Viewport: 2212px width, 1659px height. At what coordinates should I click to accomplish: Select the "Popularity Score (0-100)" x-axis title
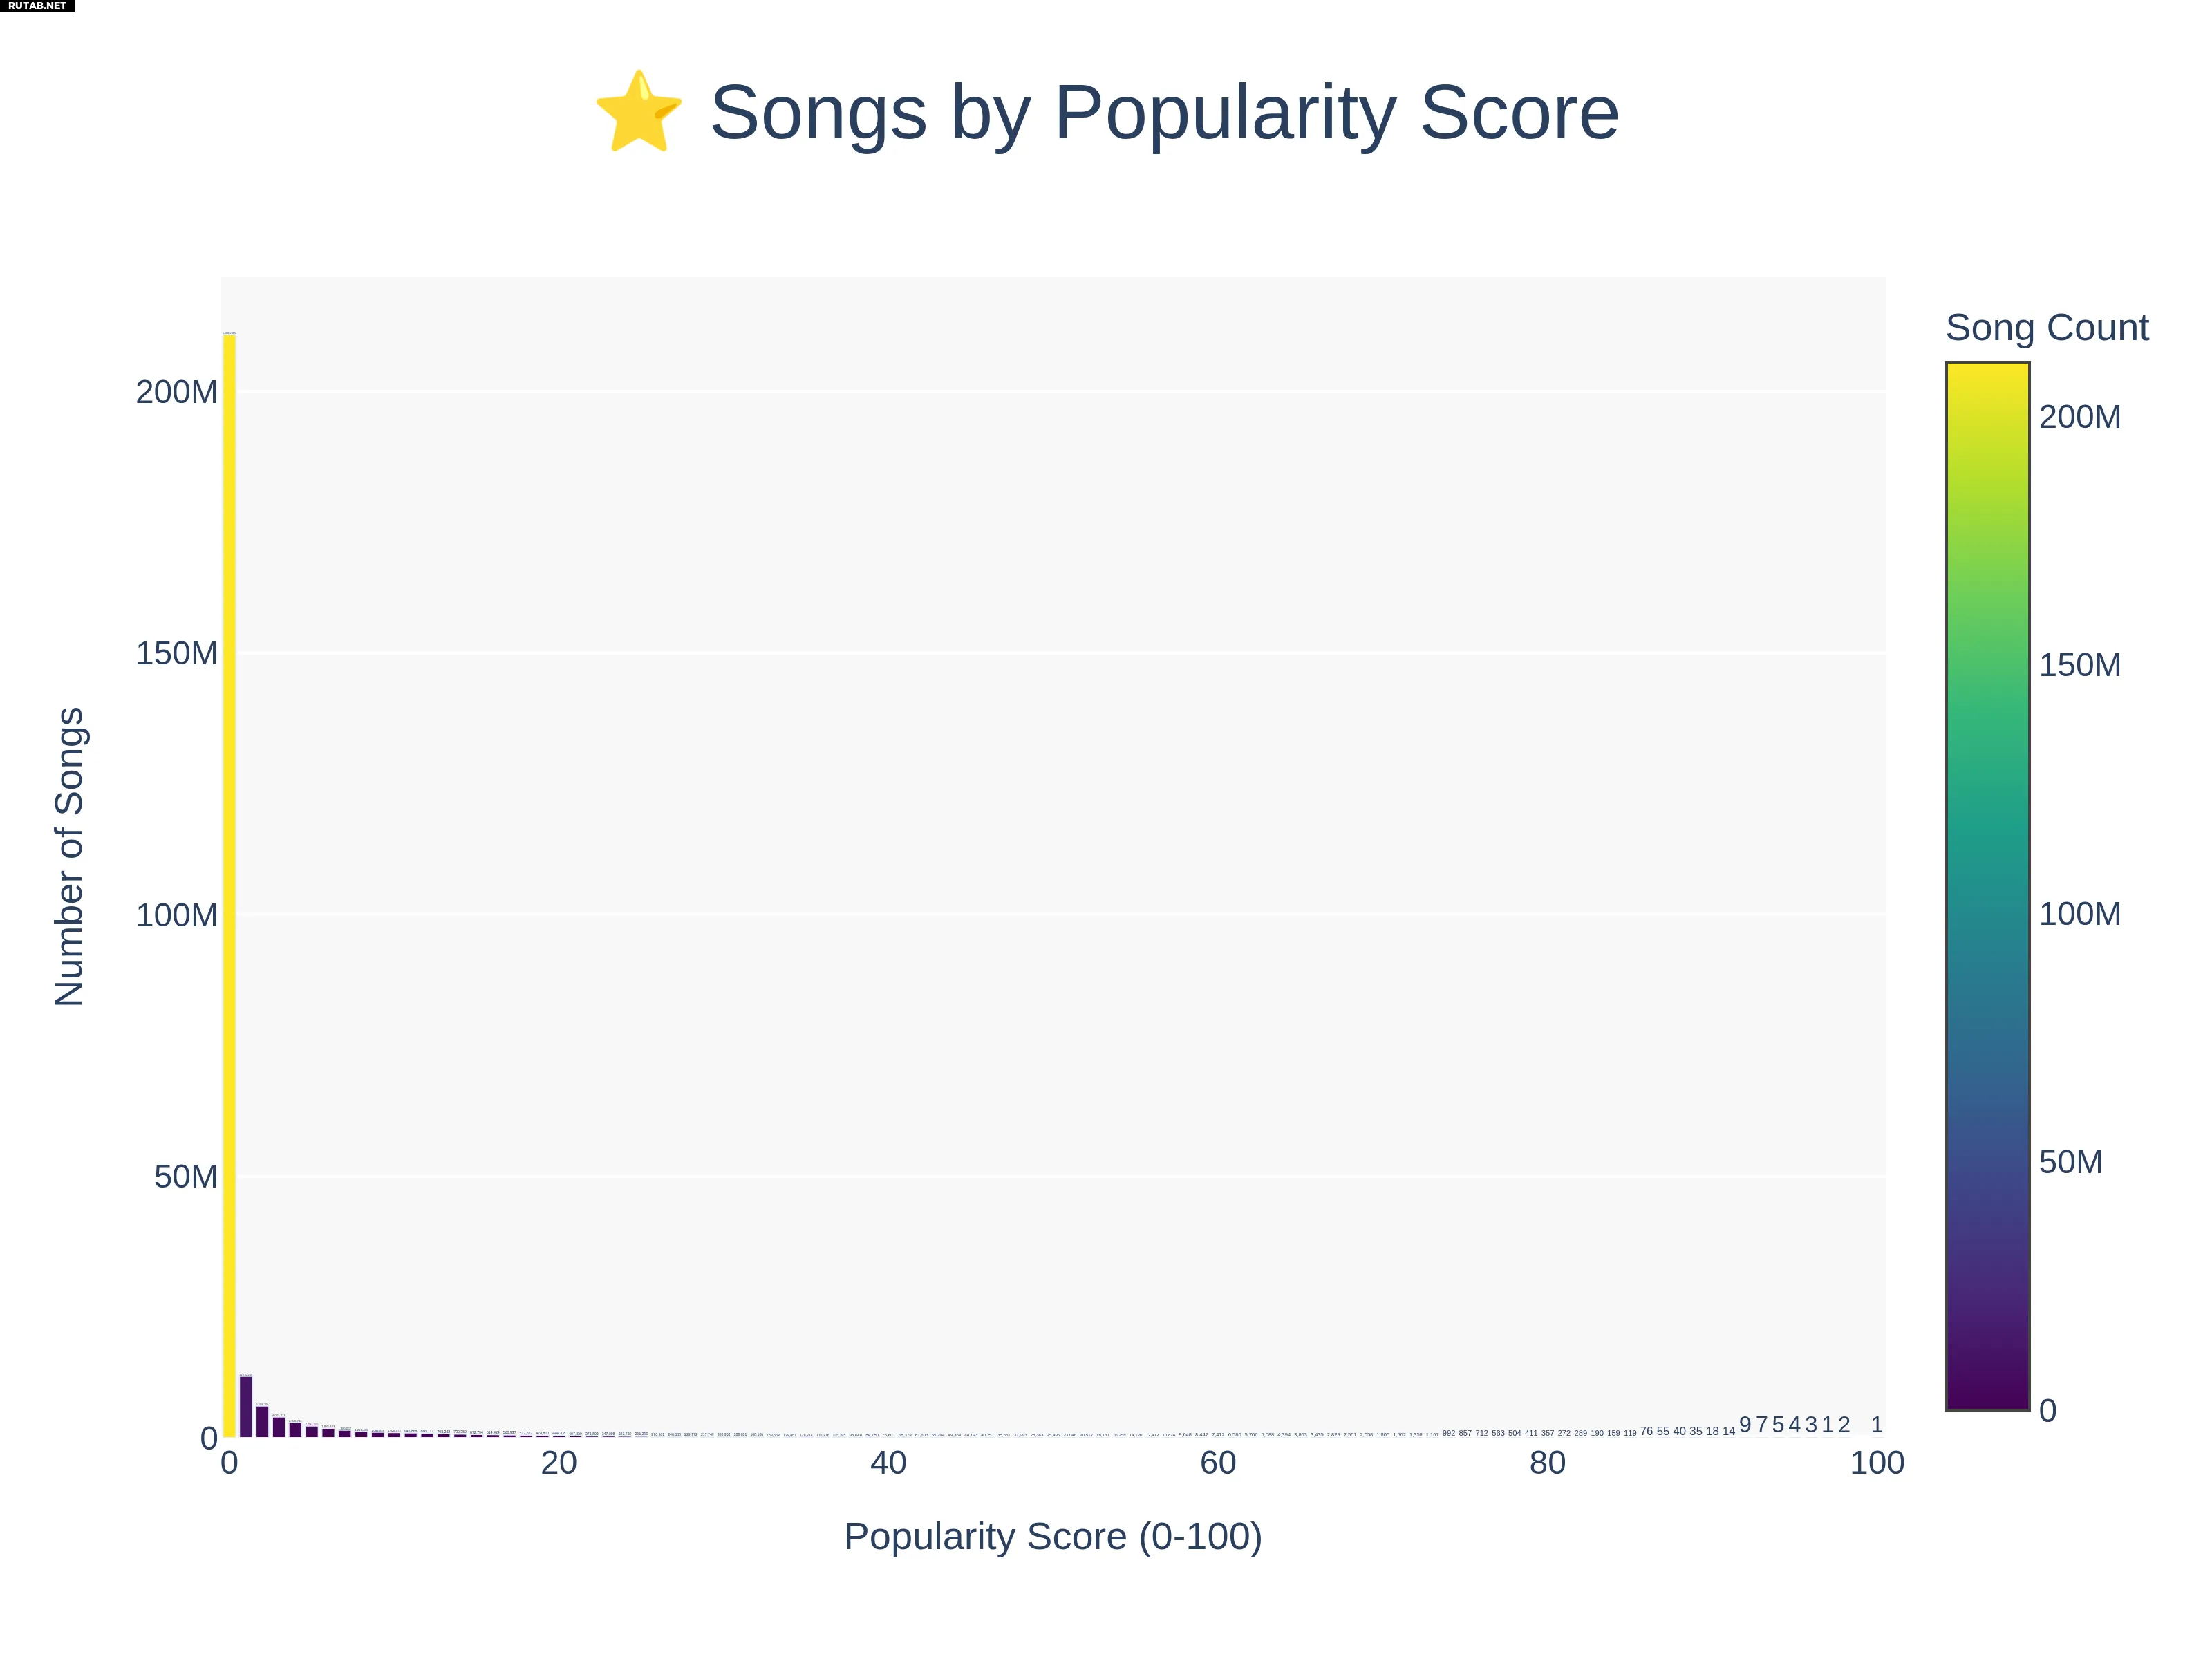click(1053, 1536)
